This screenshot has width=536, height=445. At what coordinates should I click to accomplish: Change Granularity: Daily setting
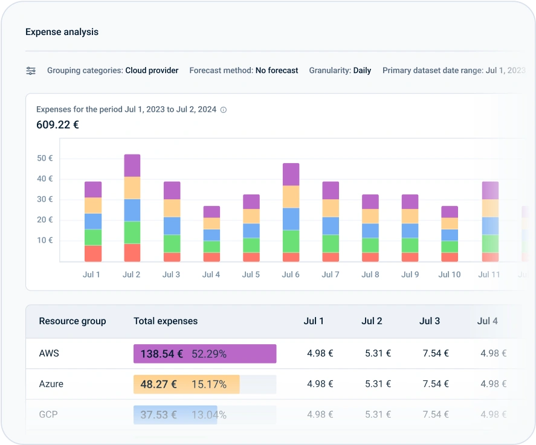[340, 71]
